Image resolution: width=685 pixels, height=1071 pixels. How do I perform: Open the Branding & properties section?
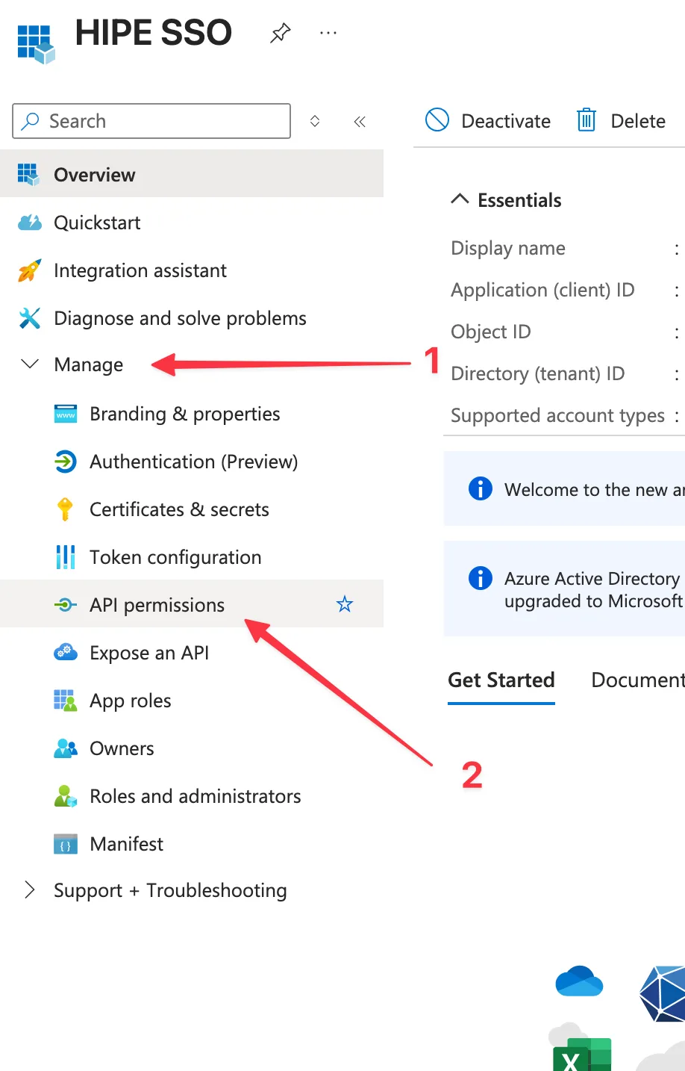coord(184,414)
